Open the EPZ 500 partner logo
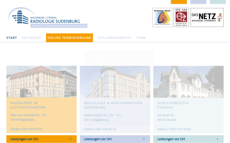The image size is (230, 143). (x=181, y=18)
